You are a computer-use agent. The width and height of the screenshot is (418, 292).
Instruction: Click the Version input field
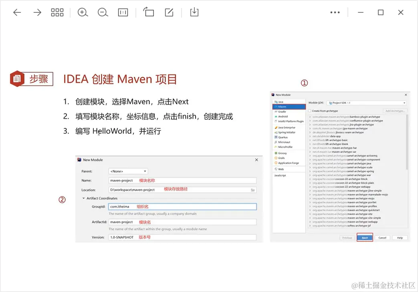182,237
